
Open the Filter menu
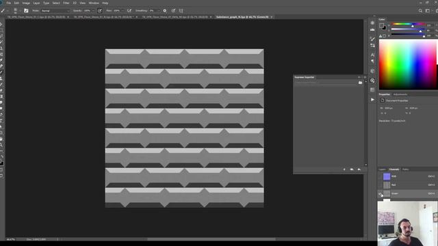pyautogui.click(x=66, y=3)
